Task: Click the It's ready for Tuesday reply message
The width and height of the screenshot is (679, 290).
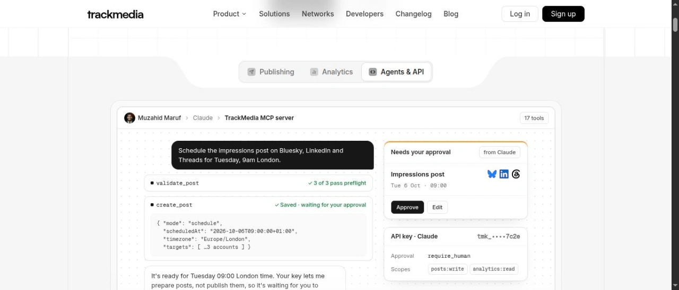Action: (x=245, y=278)
